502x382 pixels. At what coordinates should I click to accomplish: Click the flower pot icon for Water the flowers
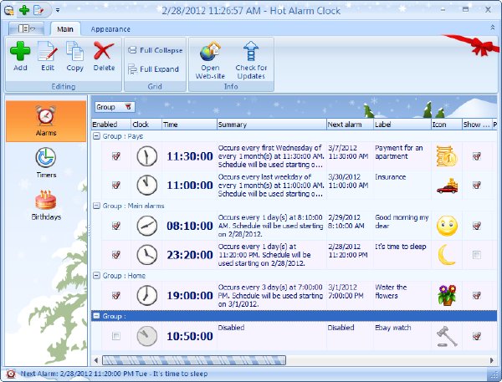(447, 295)
